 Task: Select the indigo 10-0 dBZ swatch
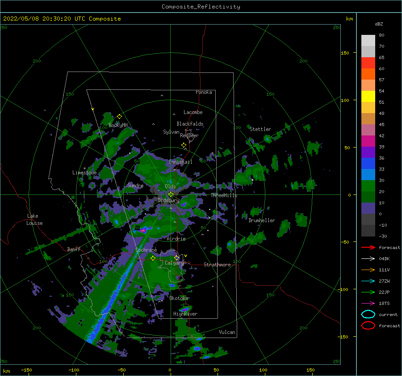click(368, 208)
